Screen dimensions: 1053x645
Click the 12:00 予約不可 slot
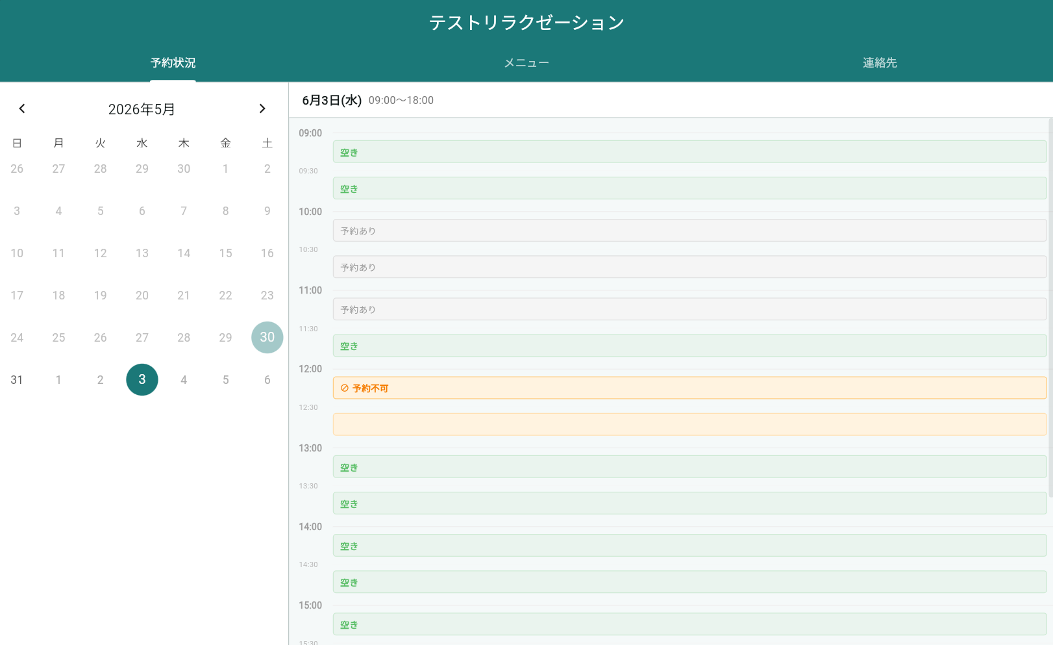tap(689, 388)
